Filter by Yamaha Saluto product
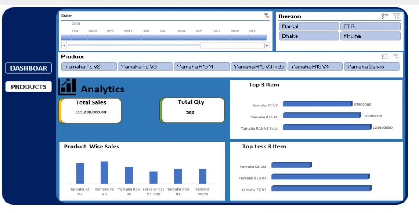Image resolution: width=419 pixels, height=213 pixels. tap(372, 67)
